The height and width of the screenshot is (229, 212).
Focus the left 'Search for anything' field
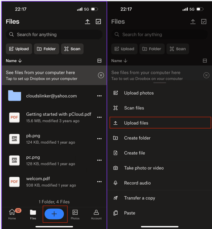[54, 34]
